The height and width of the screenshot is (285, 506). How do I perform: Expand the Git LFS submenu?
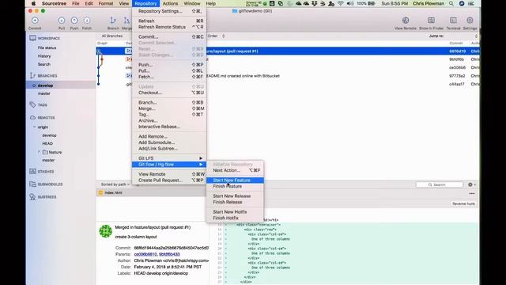coord(169,158)
